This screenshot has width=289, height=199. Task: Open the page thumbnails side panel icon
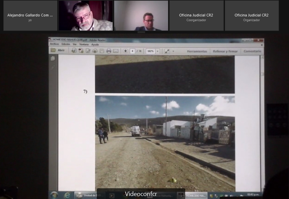click(53, 58)
